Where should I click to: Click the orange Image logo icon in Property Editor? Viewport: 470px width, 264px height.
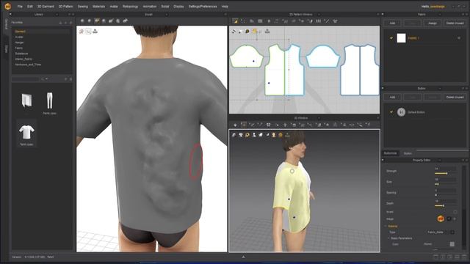441,219
